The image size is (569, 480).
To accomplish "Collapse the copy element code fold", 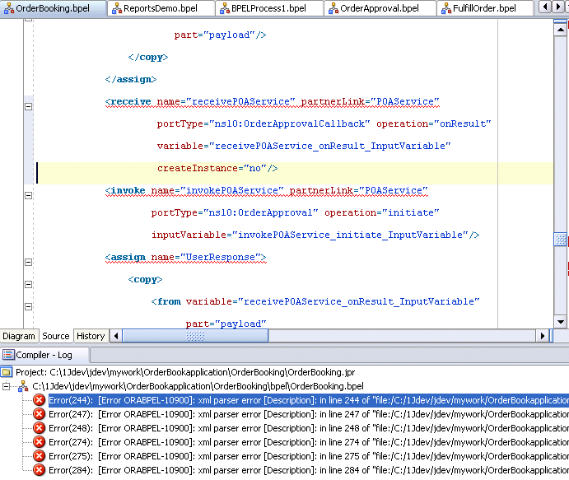I will pos(28,284).
